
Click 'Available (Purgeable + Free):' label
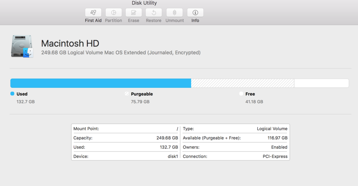(x=212, y=138)
